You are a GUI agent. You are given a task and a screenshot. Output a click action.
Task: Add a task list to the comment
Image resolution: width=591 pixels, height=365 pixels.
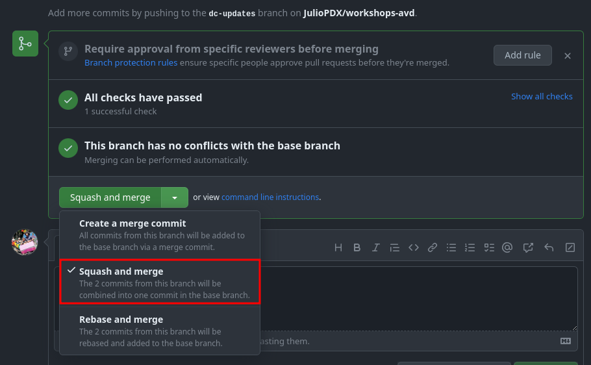pos(489,247)
